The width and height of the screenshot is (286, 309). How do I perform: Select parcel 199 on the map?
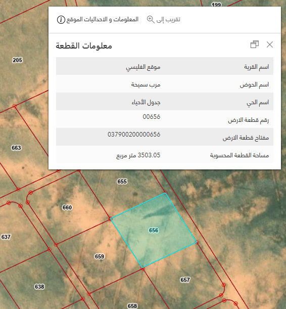216,5
